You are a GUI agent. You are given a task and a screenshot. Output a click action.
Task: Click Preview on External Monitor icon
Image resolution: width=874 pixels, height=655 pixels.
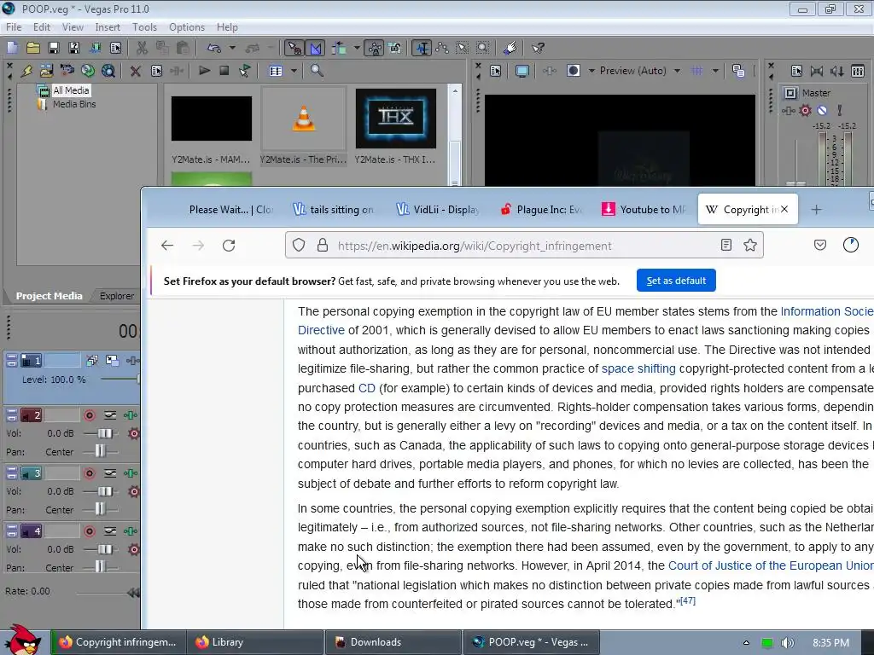click(x=522, y=71)
